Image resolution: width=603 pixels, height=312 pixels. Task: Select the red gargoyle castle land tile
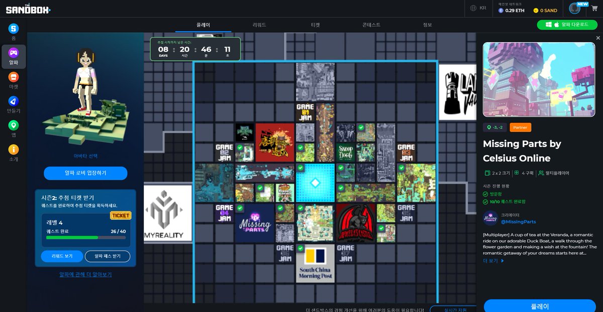pyautogui.click(x=355, y=223)
